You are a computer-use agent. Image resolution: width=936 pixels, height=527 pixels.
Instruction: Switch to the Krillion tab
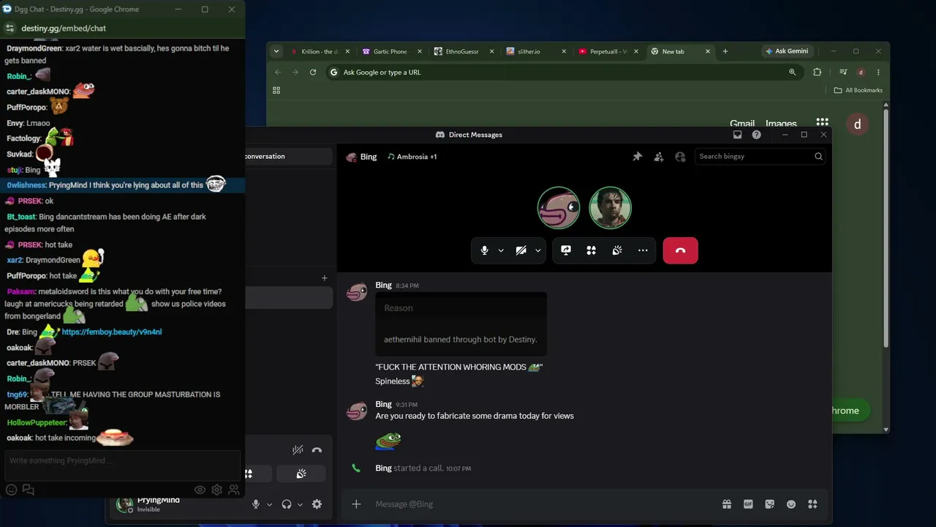(x=320, y=51)
